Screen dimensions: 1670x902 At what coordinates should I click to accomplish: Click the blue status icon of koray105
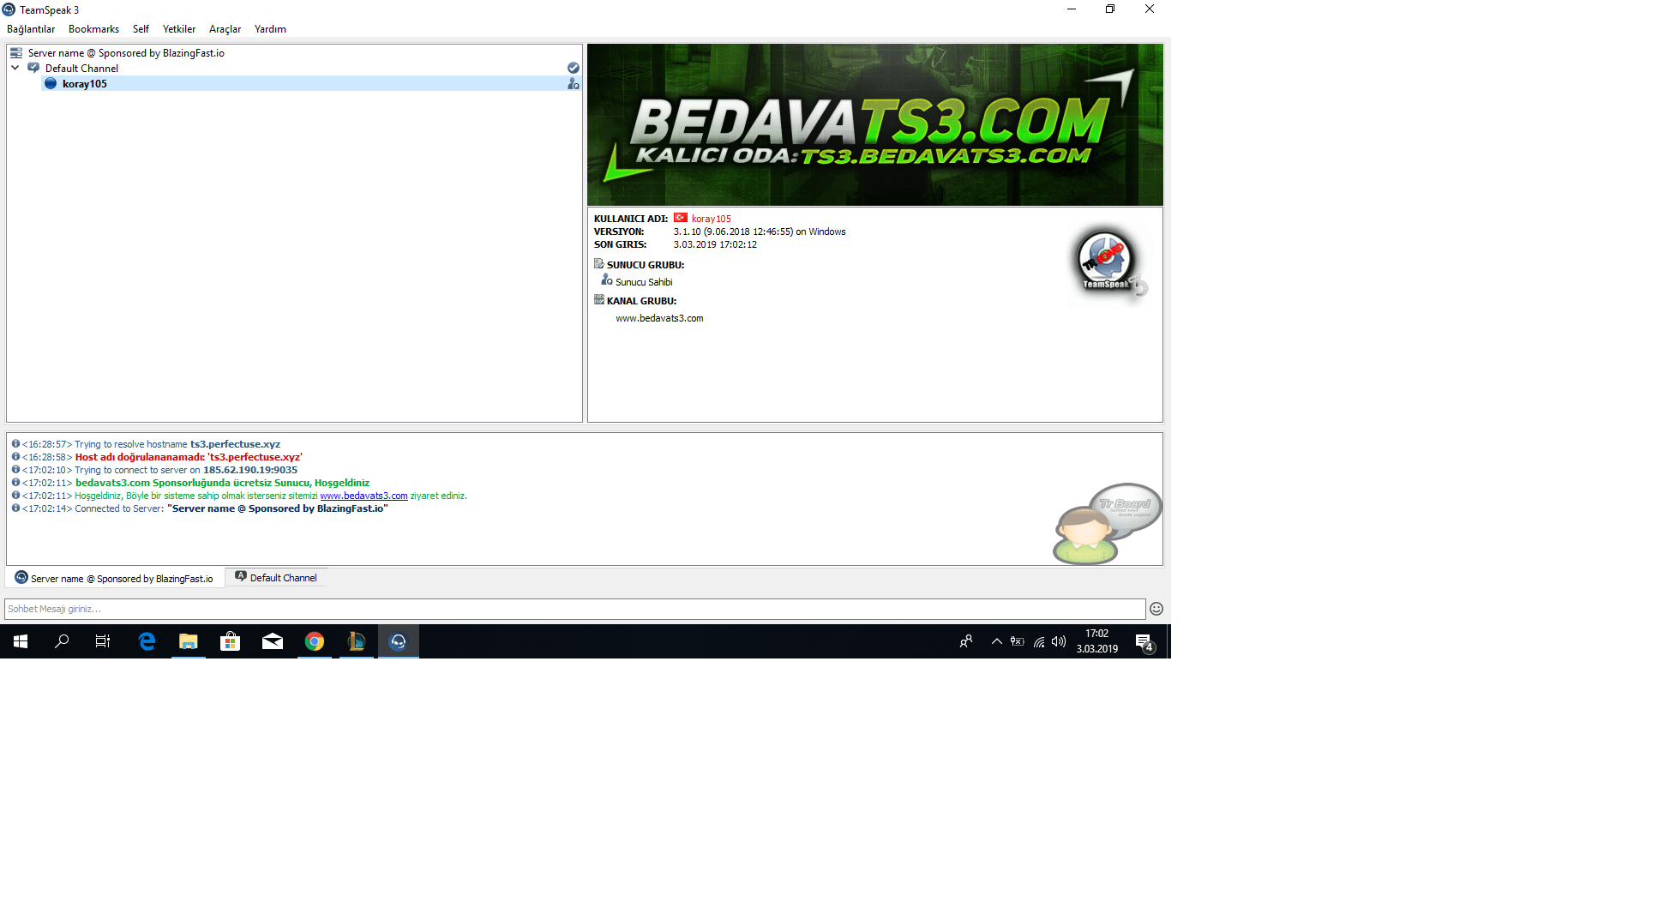pyautogui.click(x=51, y=83)
